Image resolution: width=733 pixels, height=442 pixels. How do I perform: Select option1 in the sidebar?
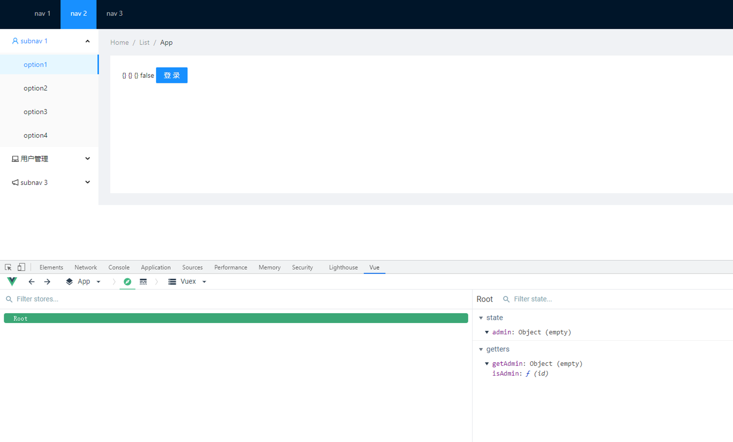point(49,64)
